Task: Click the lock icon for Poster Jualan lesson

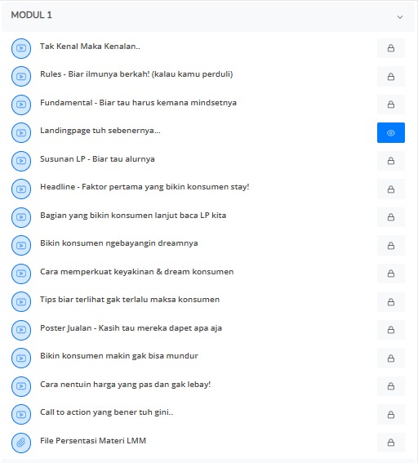Action: [x=391, y=330]
